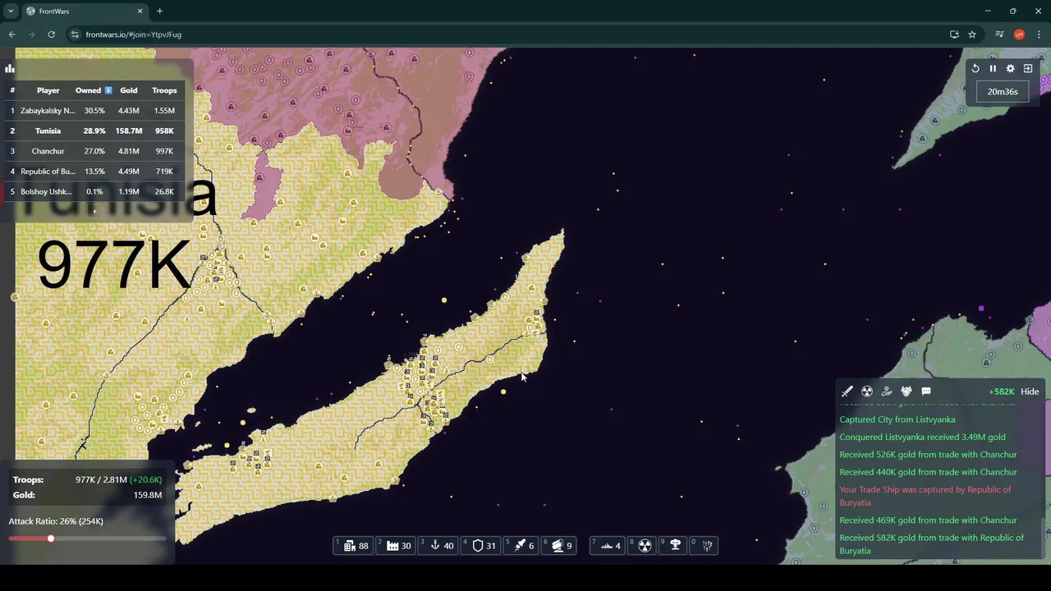The width and height of the screenshot is (1051, 591).
Task: Select the SAM Launcher button showing 9
Action: pos(559,545)
